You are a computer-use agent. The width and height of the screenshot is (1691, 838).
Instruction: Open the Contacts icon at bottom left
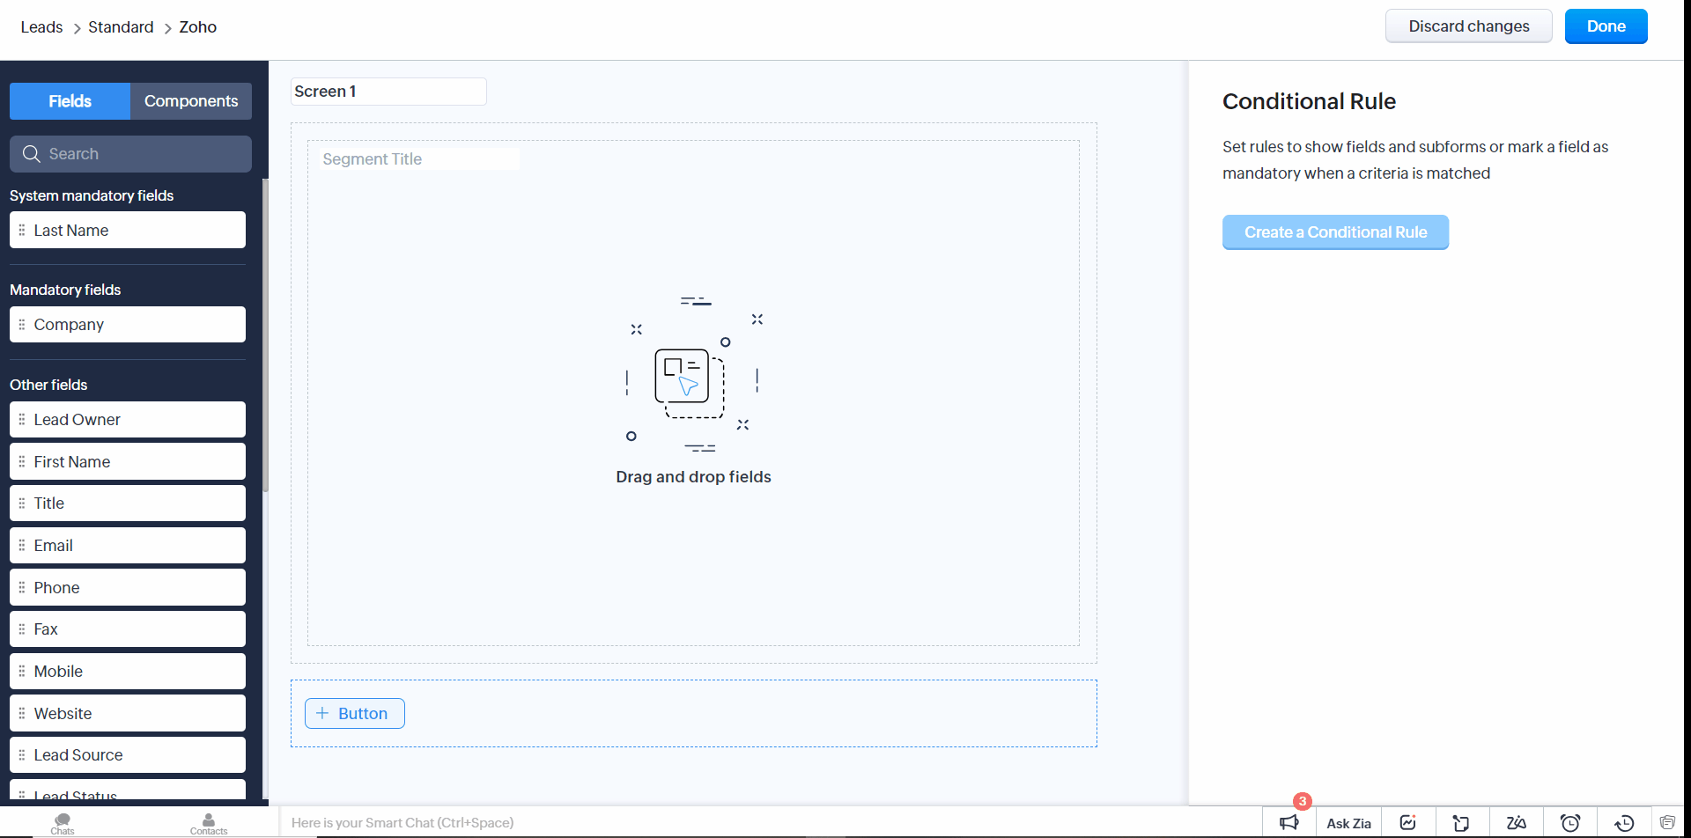(209, 823)
